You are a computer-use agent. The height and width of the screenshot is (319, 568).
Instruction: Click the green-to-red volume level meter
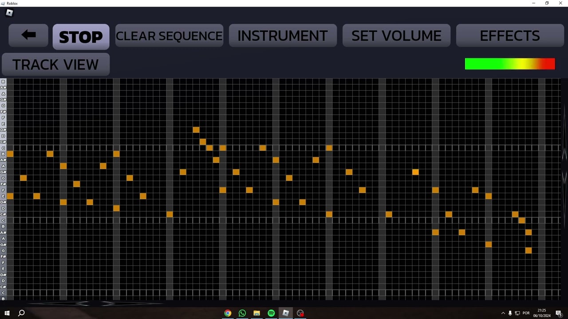tap(510, 64)
